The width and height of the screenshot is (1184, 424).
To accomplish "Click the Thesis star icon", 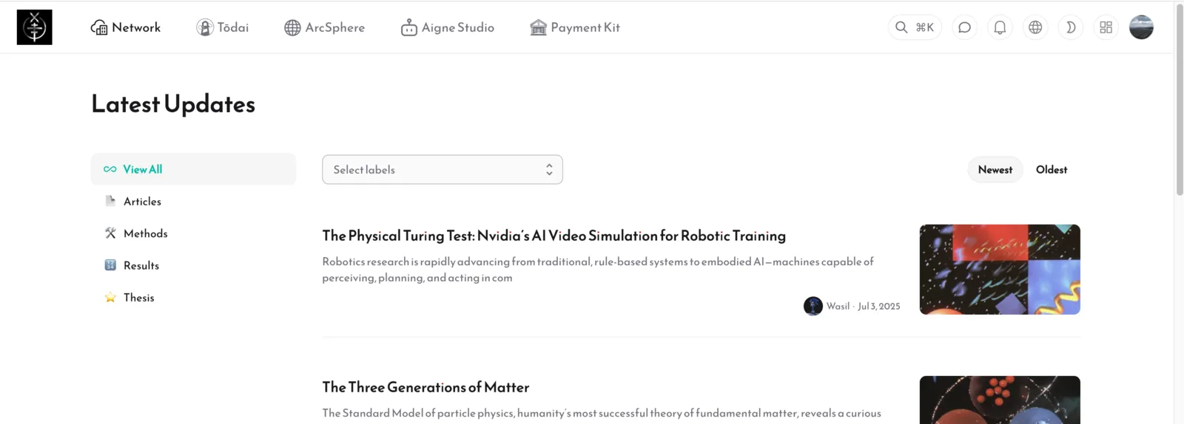I will [110, 298].
